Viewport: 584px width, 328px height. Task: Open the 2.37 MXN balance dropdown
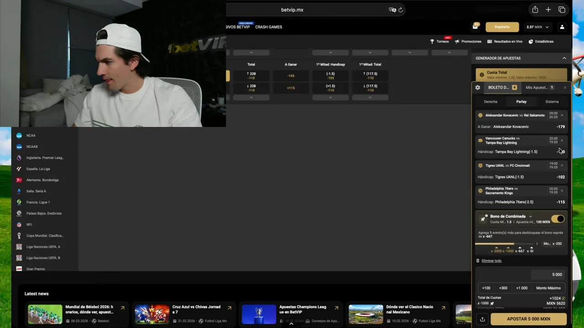(537, 27)
